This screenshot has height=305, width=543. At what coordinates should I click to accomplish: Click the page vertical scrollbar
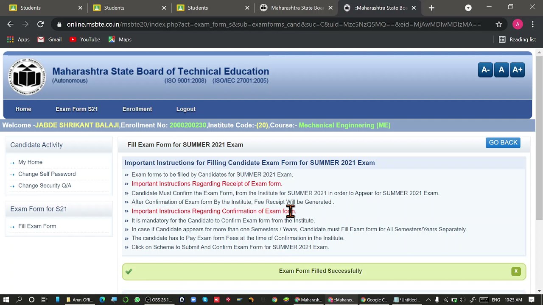pos(539,139)
